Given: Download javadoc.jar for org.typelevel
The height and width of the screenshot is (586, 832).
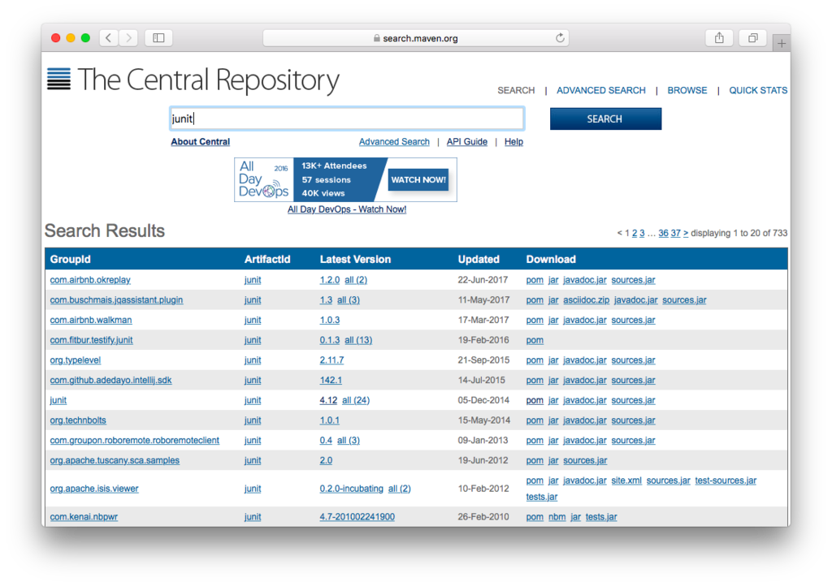Looking at the screenshot, I should click(585, 360).
